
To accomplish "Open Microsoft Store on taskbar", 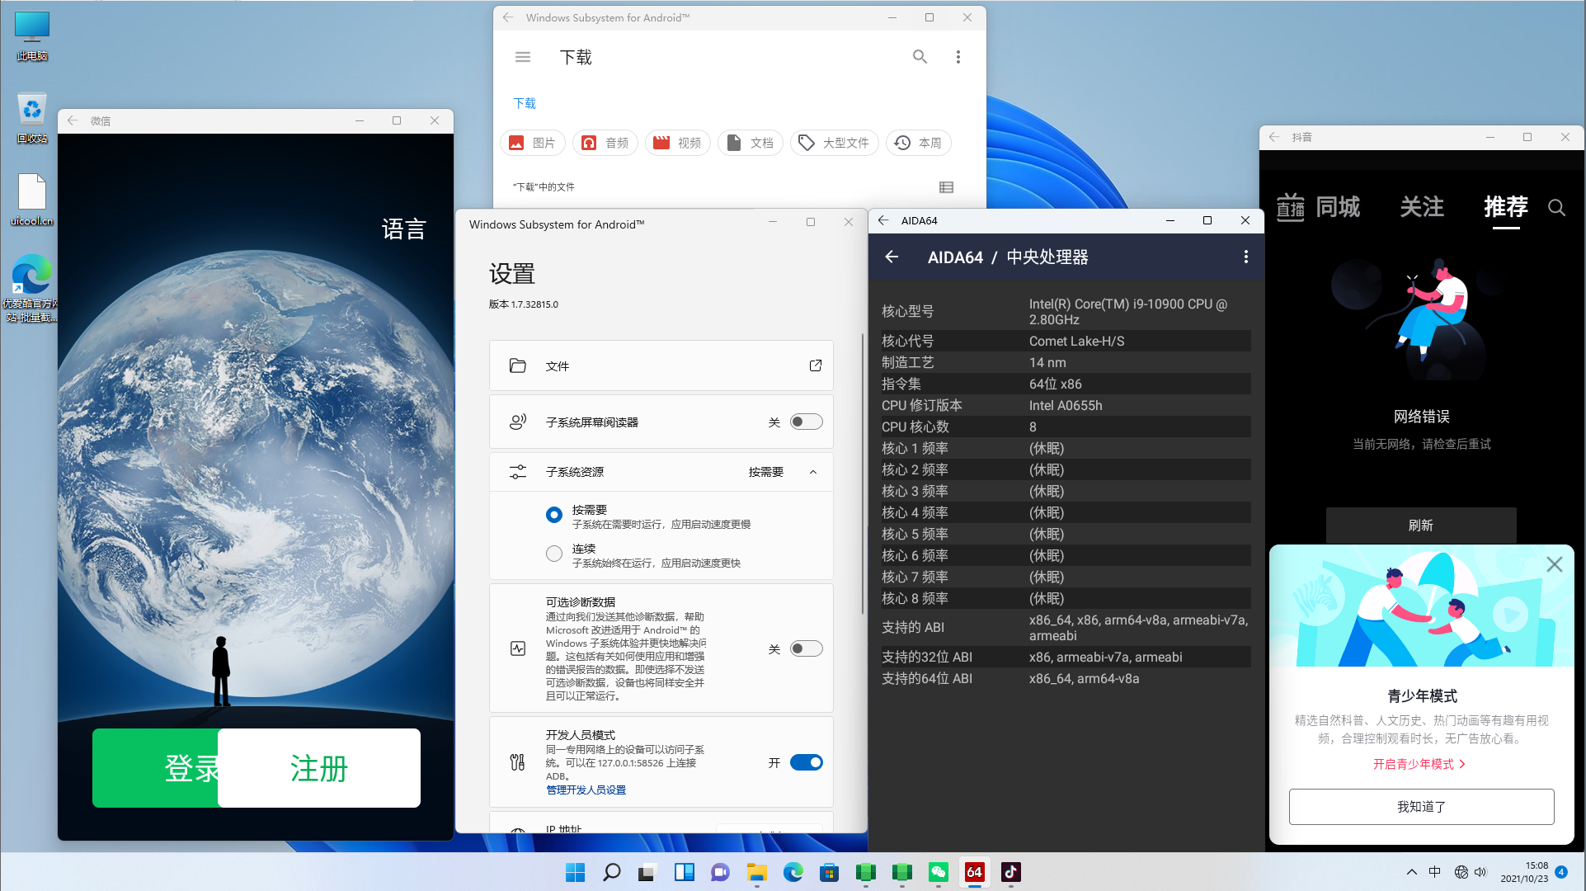I will (829, 872).
